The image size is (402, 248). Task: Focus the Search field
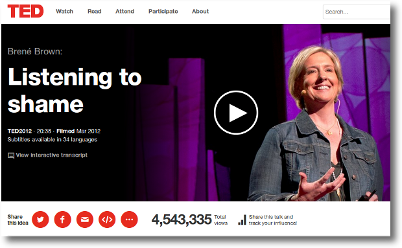(357, 12)
